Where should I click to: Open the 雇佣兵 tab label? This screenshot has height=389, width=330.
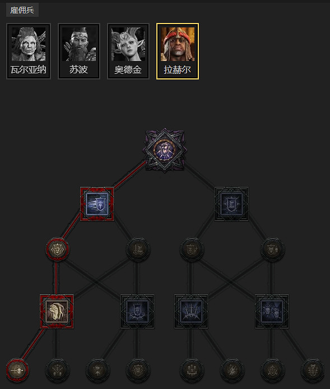click(22, 10)
